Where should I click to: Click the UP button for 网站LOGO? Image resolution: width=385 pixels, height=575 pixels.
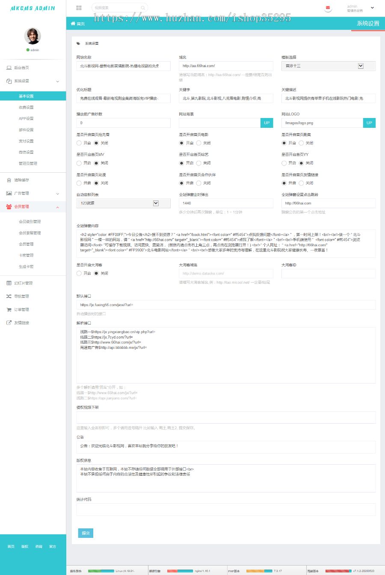click(369, 123)
